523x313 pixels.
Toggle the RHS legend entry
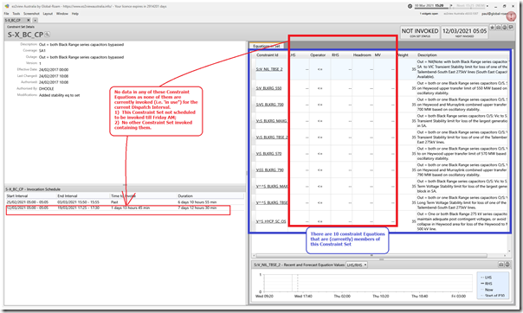pos(486,284)
